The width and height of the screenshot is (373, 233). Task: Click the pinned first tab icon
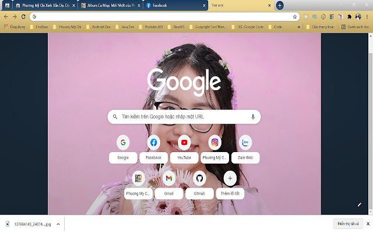(7, 5)
